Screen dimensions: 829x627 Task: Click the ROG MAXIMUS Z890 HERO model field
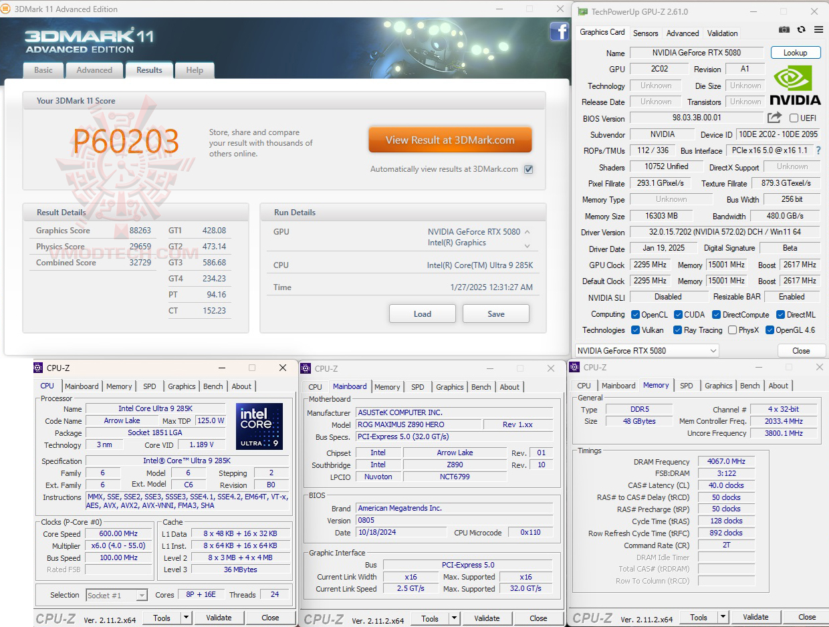(418, 424)
